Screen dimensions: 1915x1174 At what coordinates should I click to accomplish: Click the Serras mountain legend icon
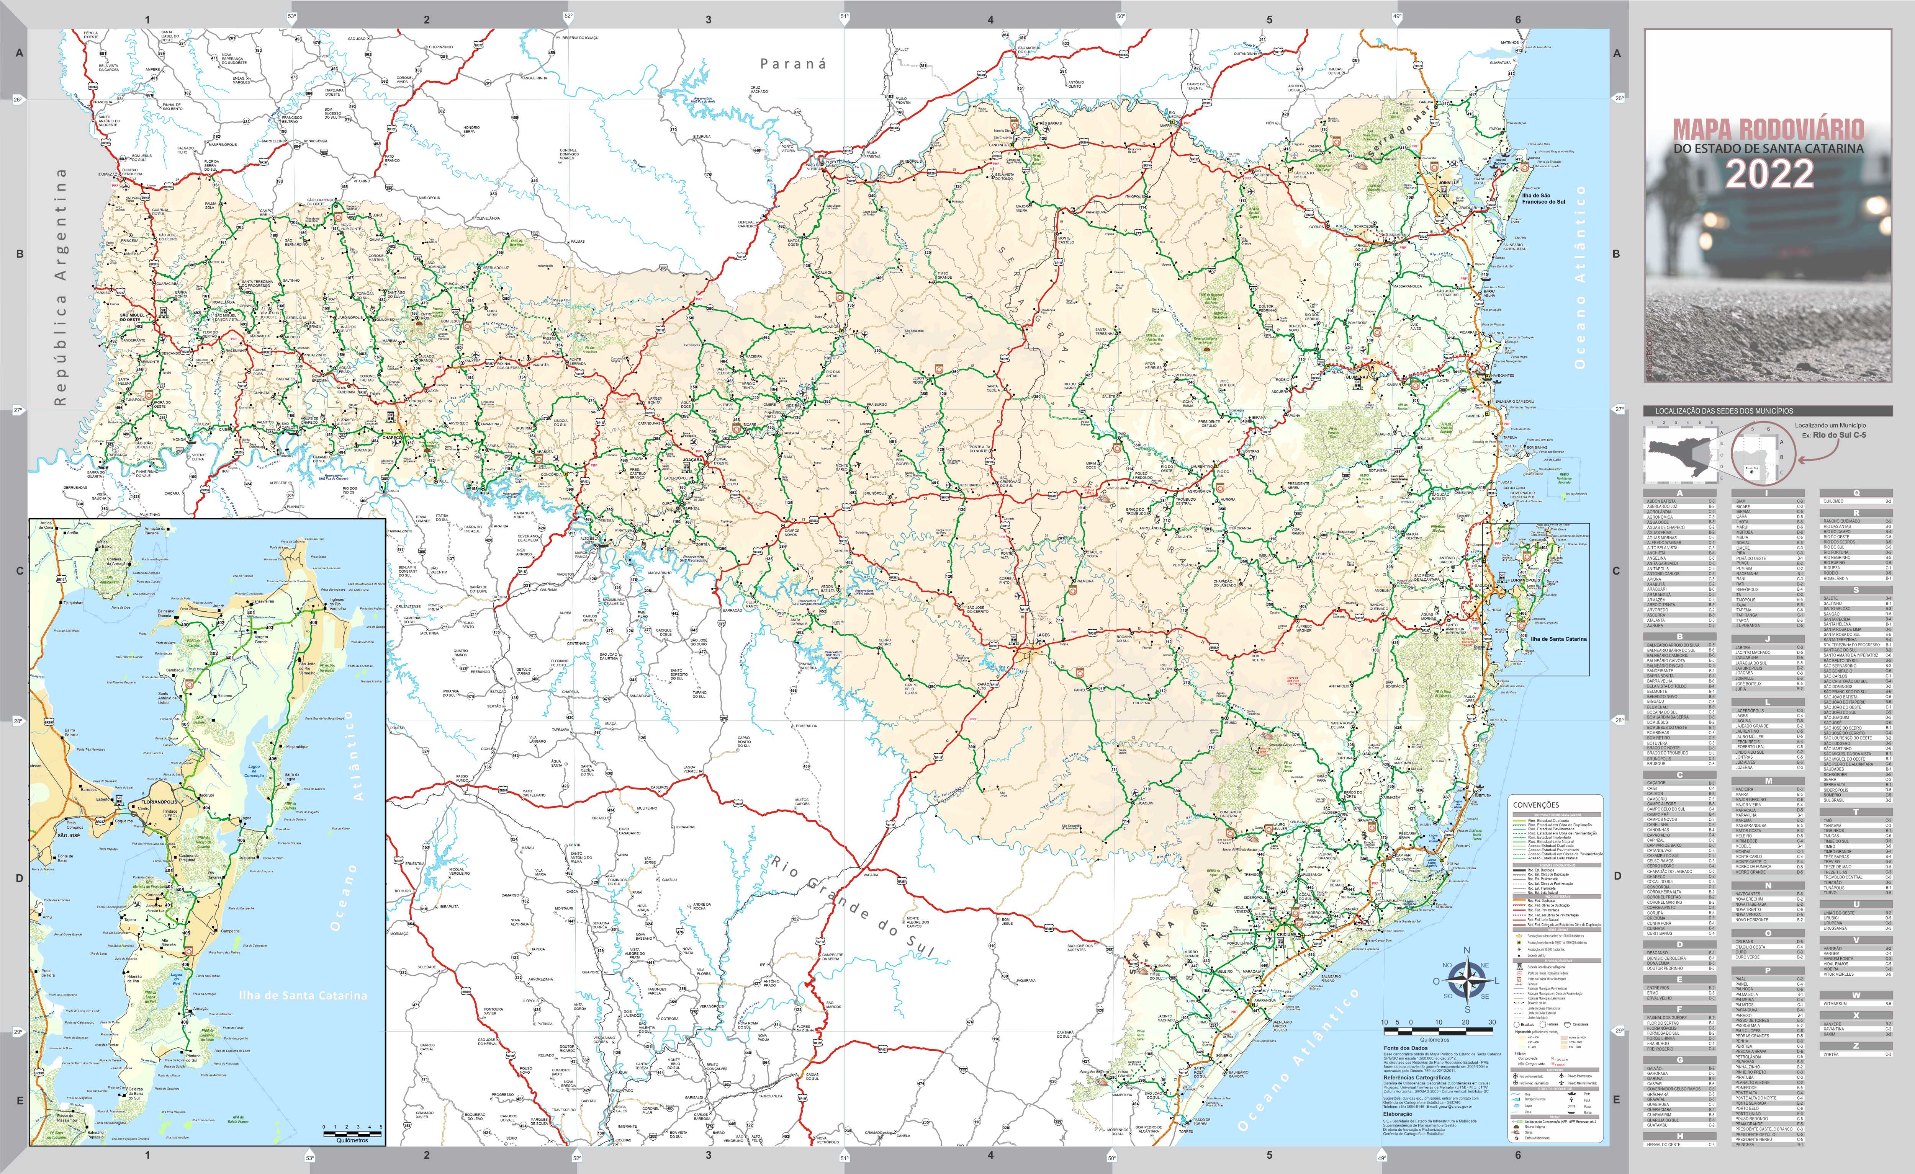tap(1516, 1133)
